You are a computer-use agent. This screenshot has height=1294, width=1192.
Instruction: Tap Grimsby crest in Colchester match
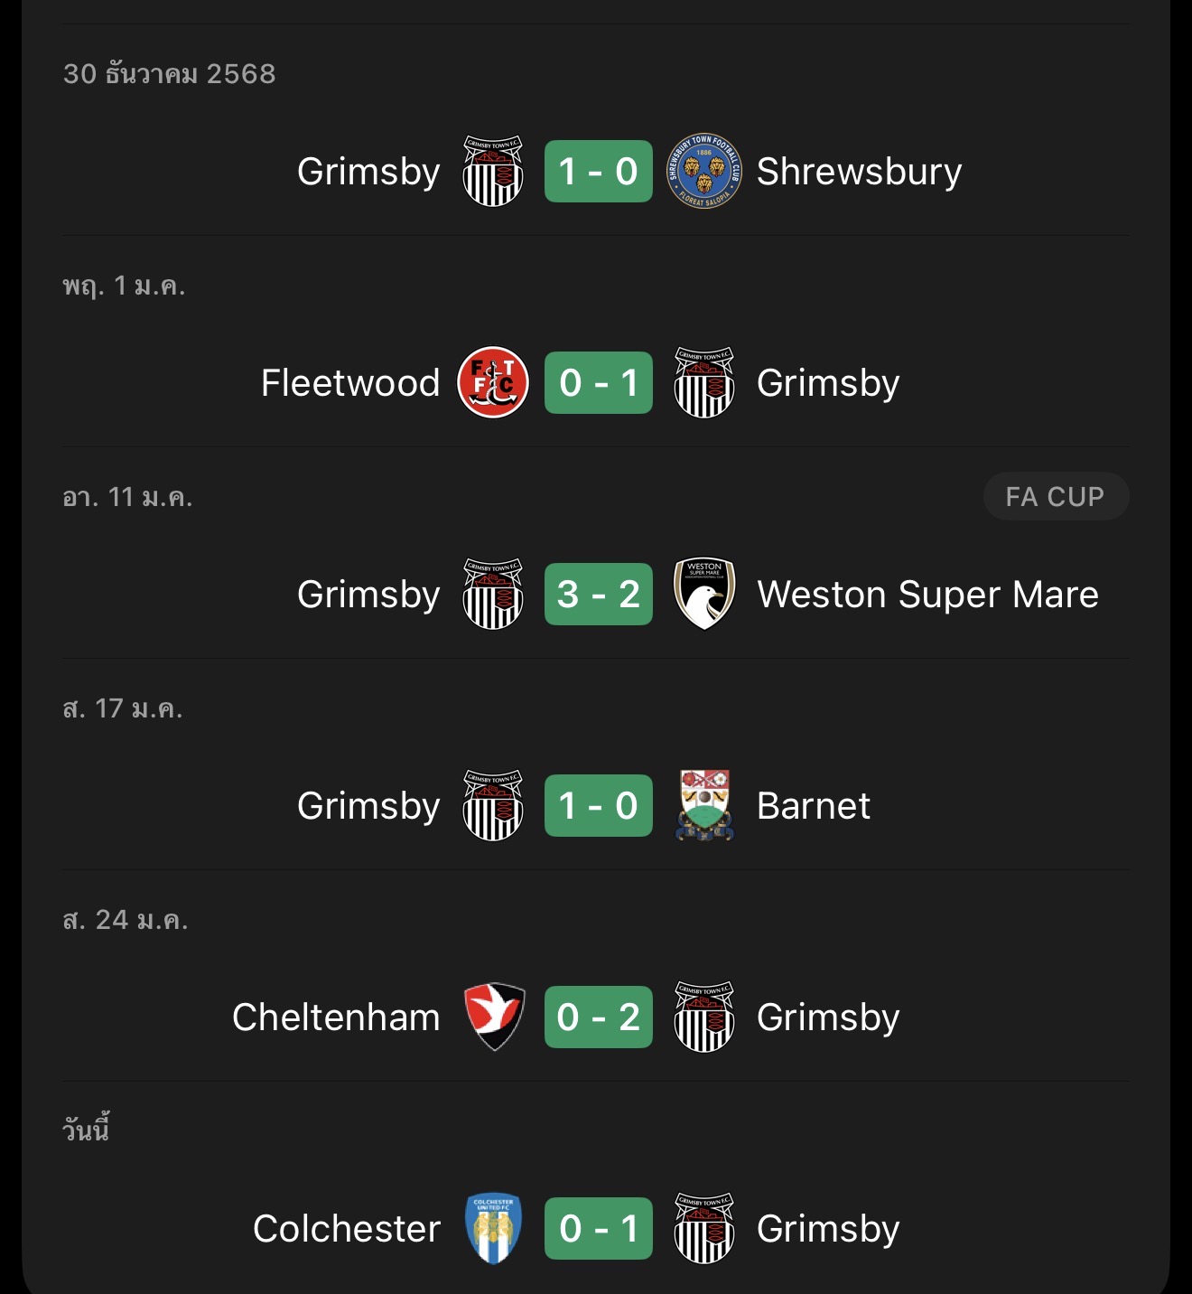(x=703, y=1228)
